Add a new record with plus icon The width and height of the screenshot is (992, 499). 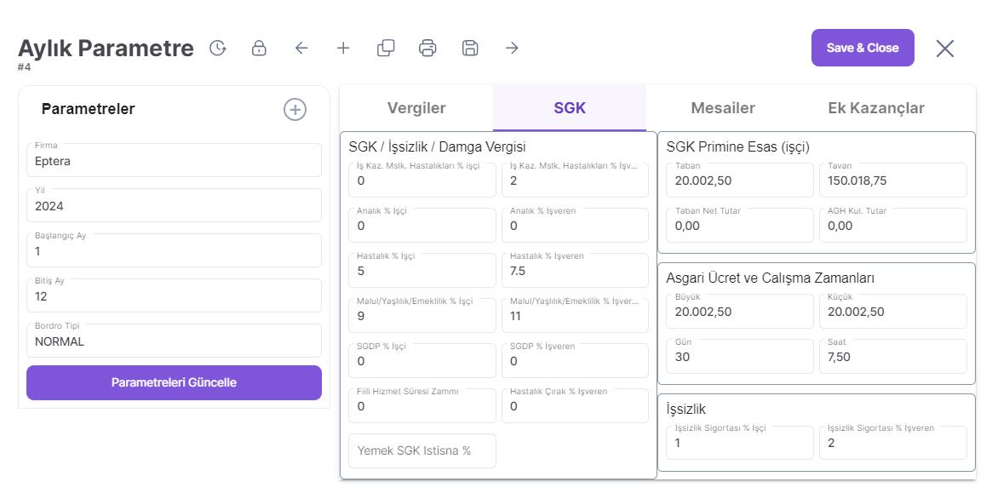[343, 49]
